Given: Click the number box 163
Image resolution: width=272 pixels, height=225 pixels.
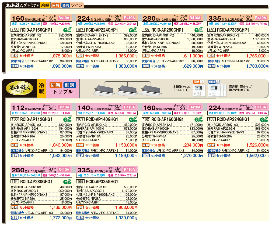Looking at the screenshot, I should click(x=211, y=119).
